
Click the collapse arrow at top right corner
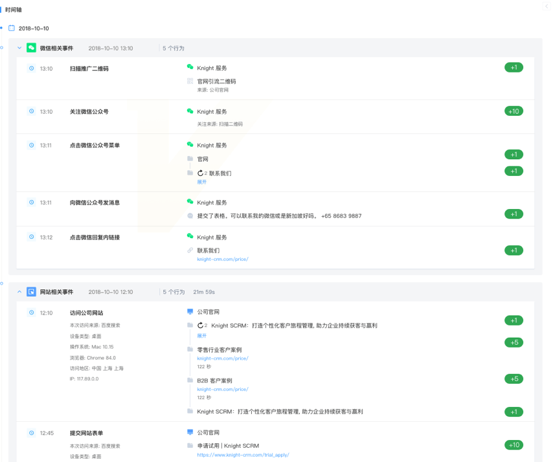[547, 6]
